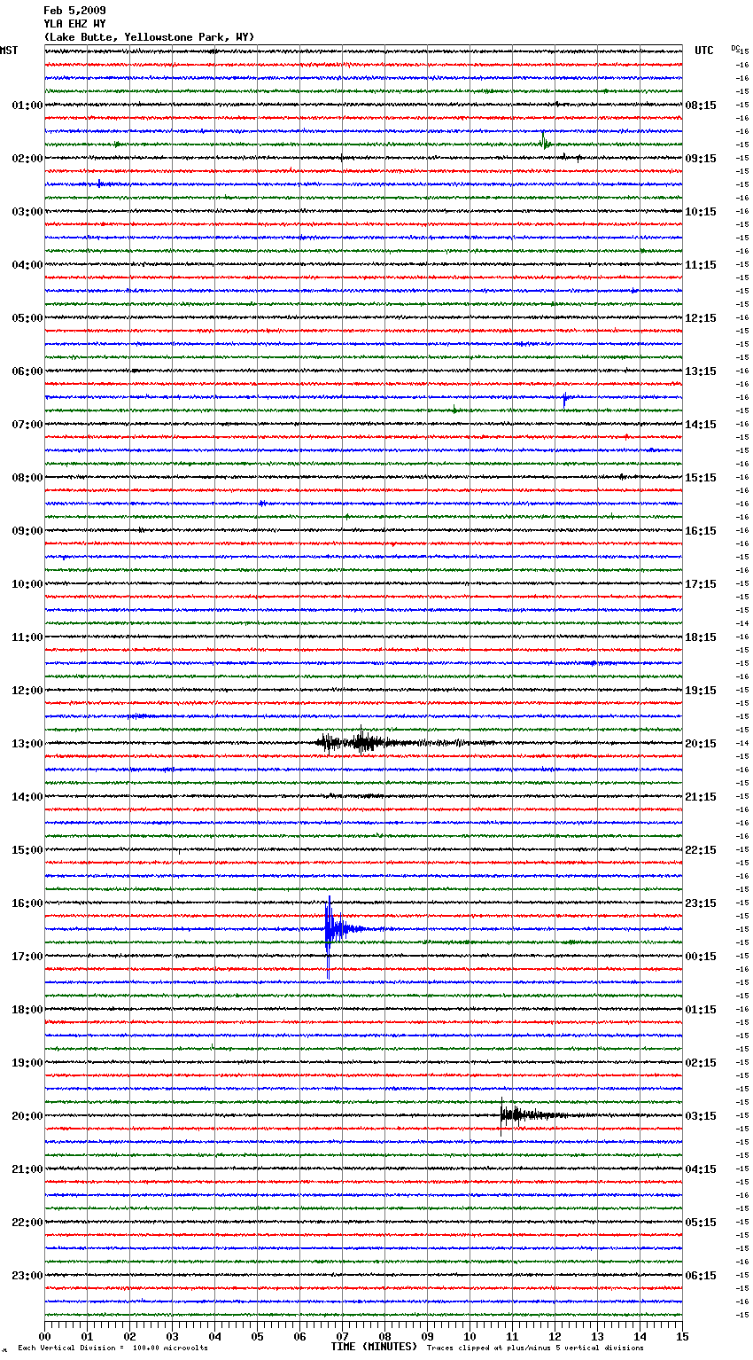Select the 06:00 MST row label
Screen dimensions: 753x1360
[27, 371]
